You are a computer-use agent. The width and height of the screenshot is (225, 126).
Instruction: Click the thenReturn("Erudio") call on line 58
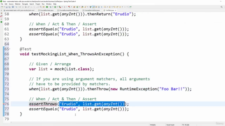(x=110, y=14)
